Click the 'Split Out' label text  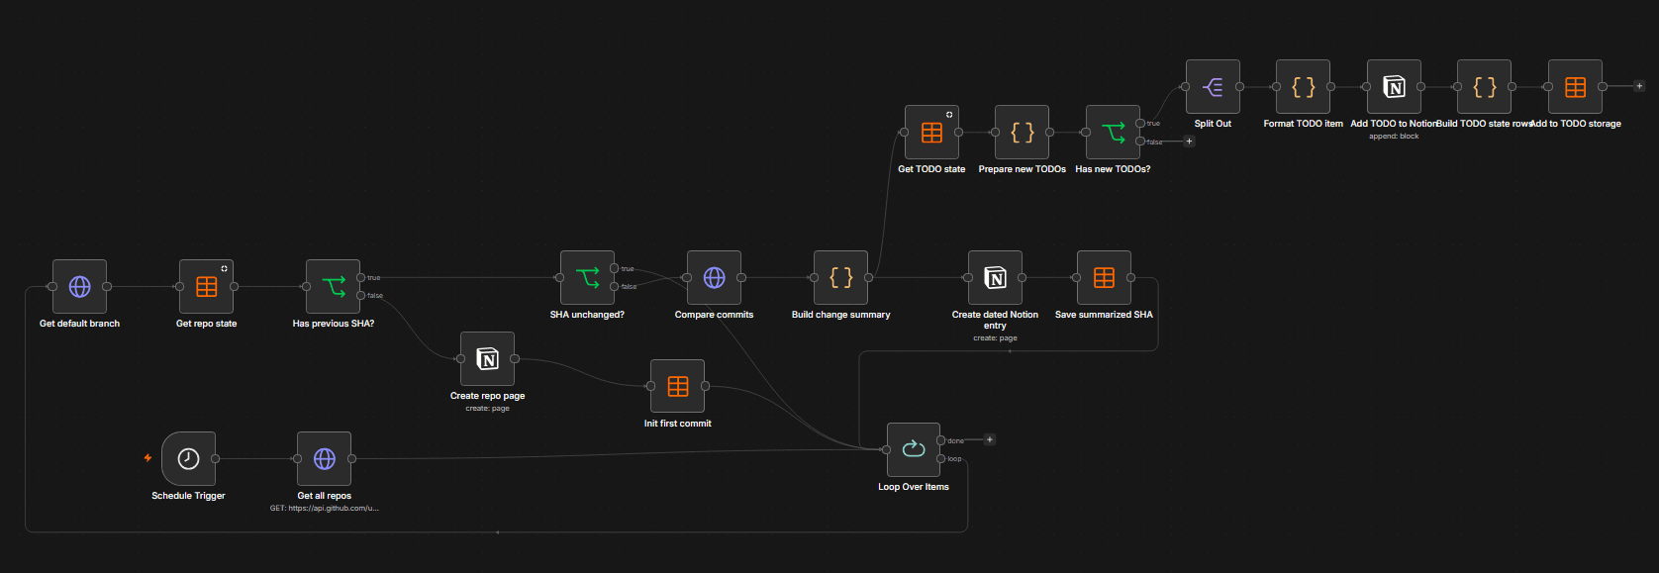pyautogui.click(x=1213, y=124)
